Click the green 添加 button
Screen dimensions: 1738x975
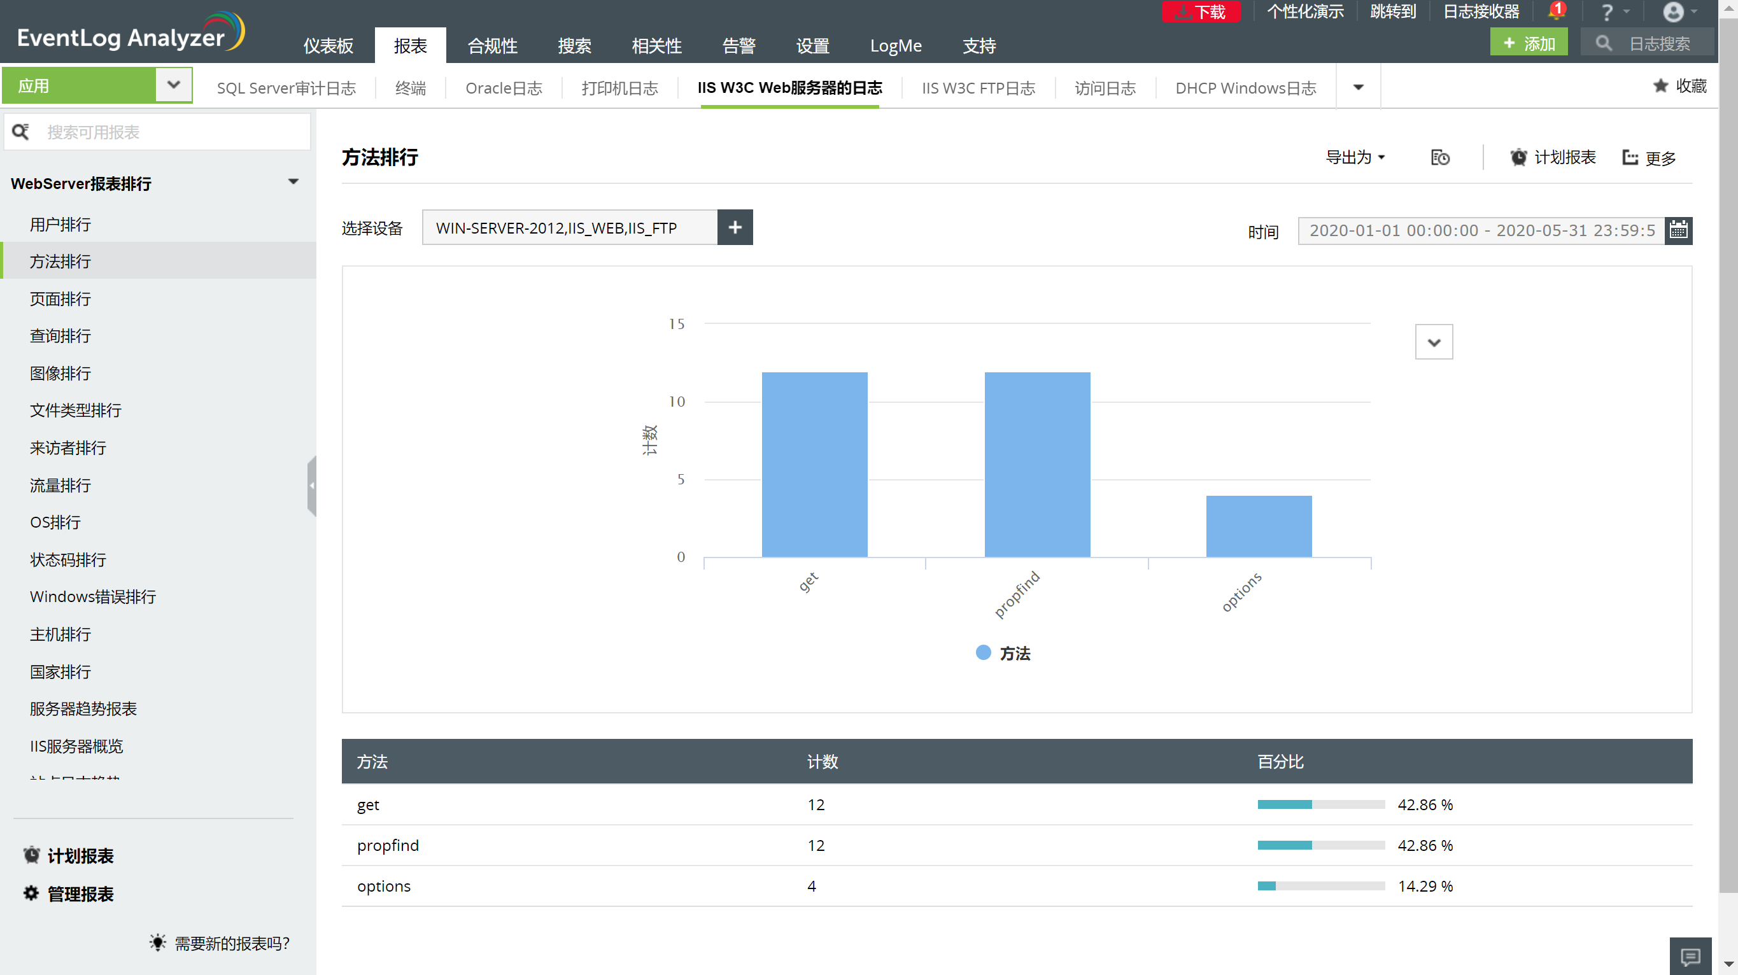click(1528, 44)
